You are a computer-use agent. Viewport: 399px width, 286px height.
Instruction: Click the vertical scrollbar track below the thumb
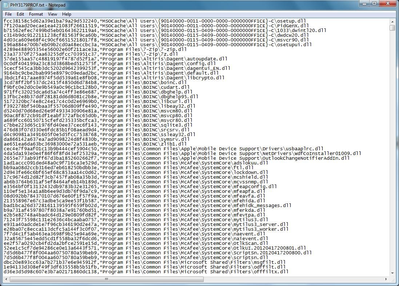click(393, 146)
